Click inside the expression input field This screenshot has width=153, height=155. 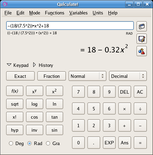click(x=70, y=26)
